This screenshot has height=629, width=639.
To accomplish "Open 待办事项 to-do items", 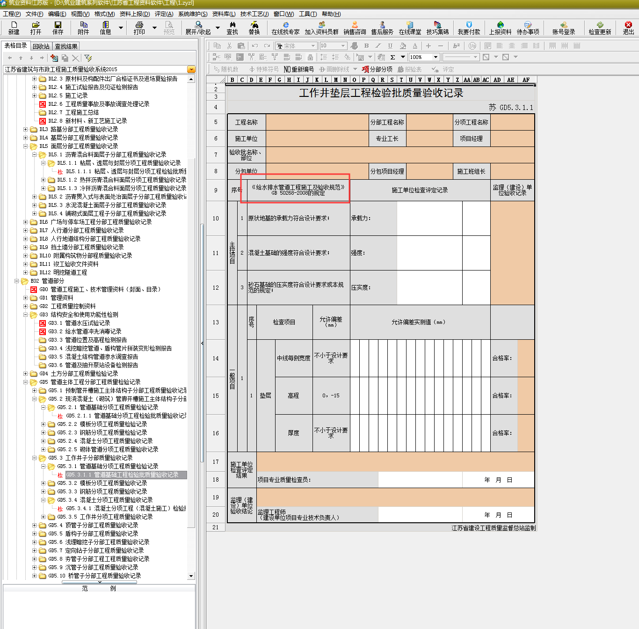I will point(528,28).
